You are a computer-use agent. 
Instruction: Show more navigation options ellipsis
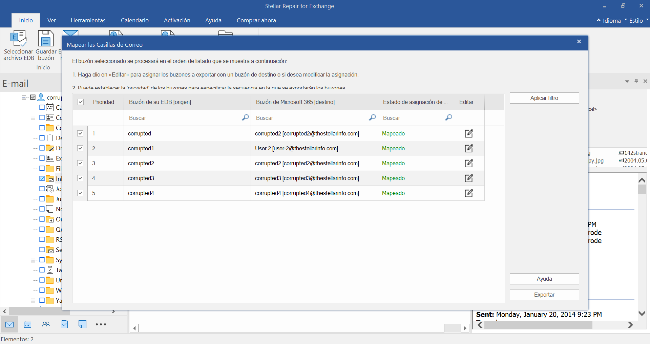(101, 324)
